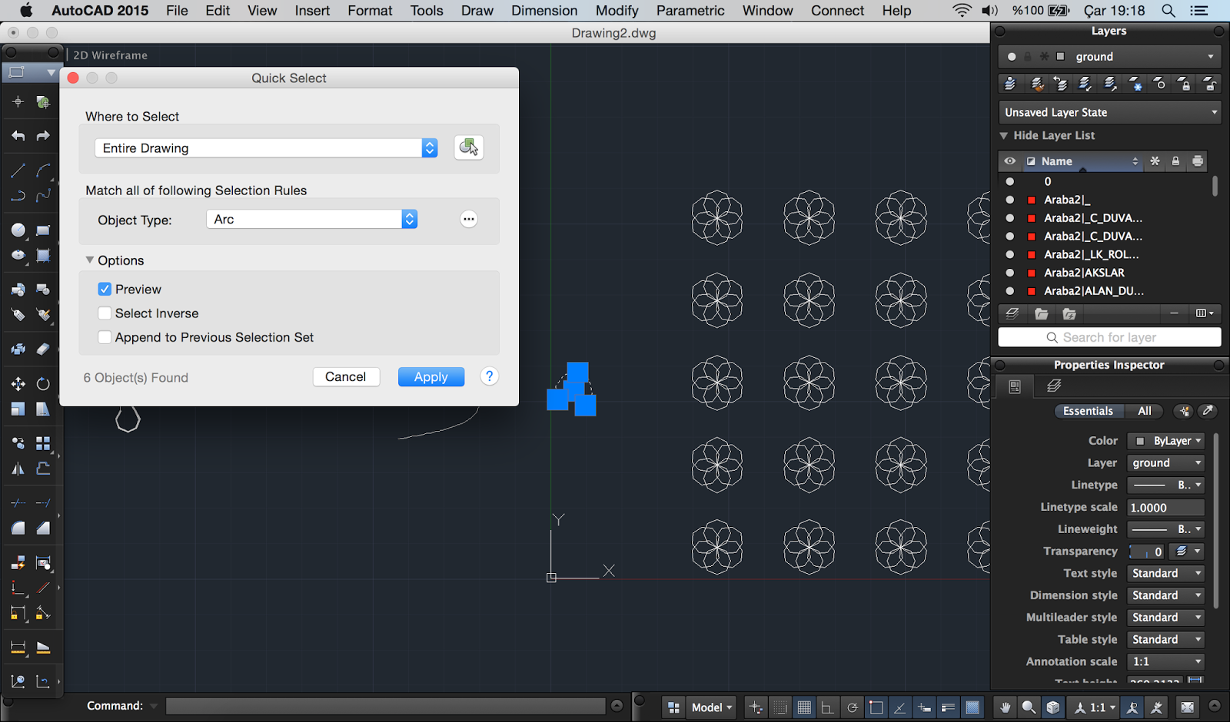The width and height of the screenshot is (1230, 722).
Task: Click the Linetype scale value field
Action: tap(1165, 507)
